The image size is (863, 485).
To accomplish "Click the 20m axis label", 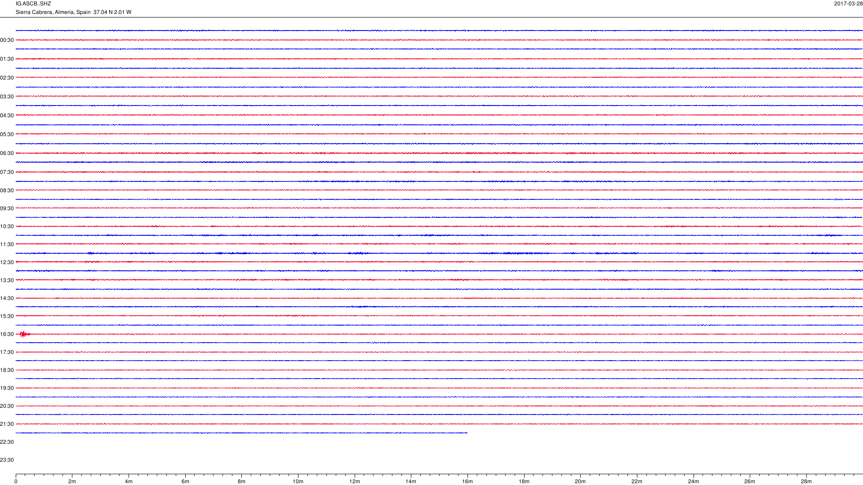I will tap(580, 482).
